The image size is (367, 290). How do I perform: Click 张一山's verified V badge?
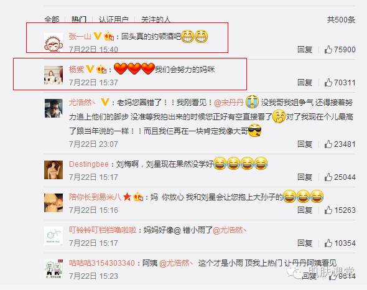pos(98,36)
